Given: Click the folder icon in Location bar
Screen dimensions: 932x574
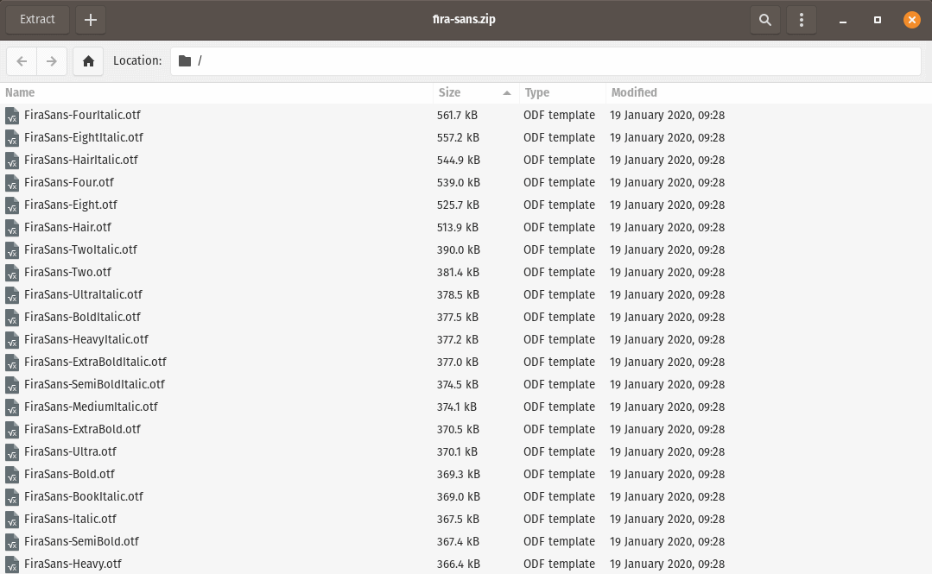Looking at the screenshot, I should pyautogui.click(x=184, y=61).
